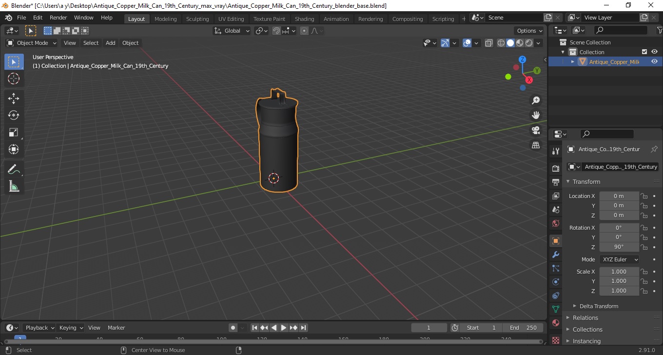This screenshot has width=663, height=355.
Task: Open the Material properties tab
Action: 556,323
